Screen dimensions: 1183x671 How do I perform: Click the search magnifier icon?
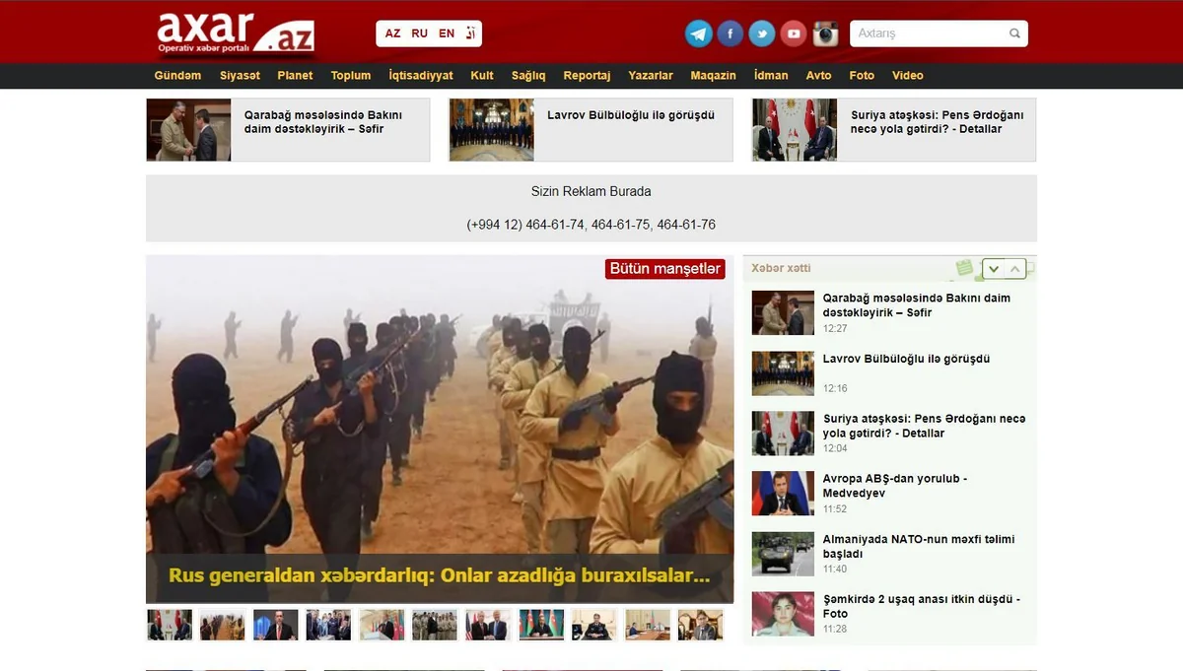point(1014,34)
